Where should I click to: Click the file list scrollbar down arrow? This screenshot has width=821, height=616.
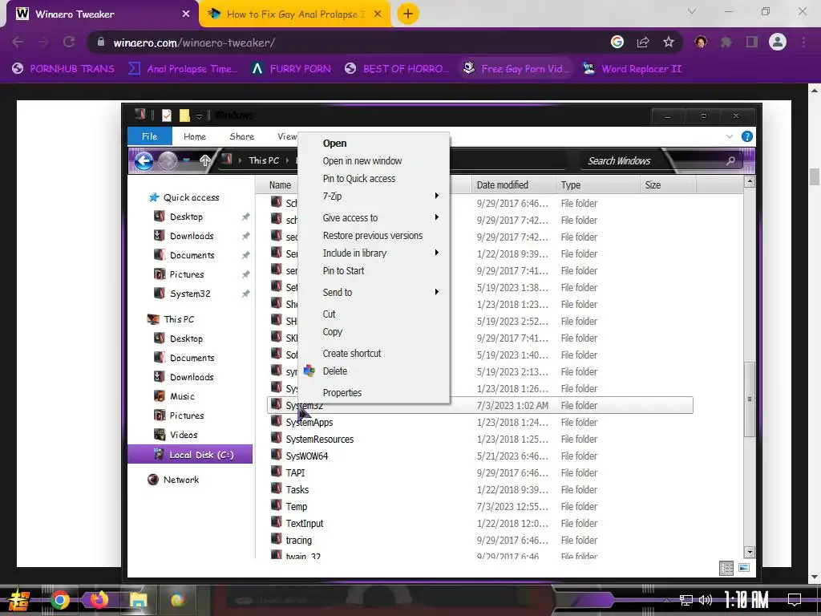(750, 552)
